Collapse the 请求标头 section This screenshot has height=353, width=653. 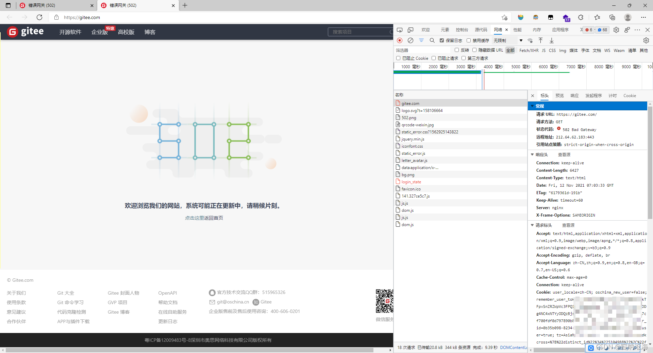click(532, 225)
